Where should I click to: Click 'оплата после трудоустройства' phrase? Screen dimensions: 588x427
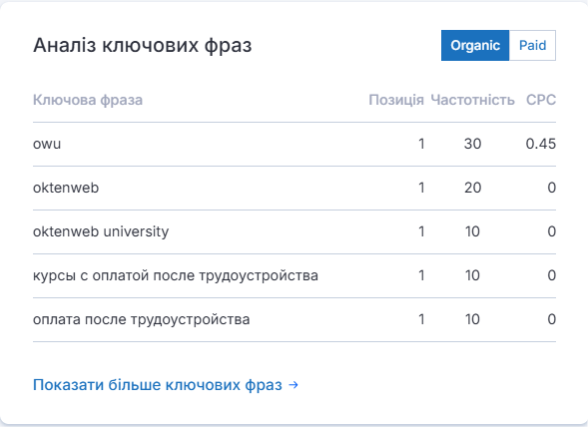click(x=142, y=319)
